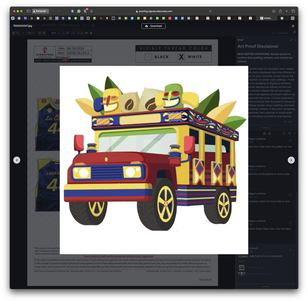This screenshot has width=308, height=302.
Task: Close the image preview overlay
Action: pyautogui.click(x=293, y=26)
